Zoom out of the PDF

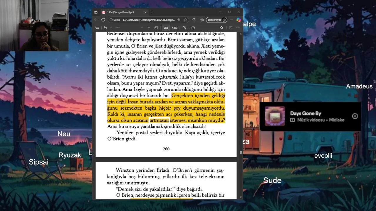141,28
